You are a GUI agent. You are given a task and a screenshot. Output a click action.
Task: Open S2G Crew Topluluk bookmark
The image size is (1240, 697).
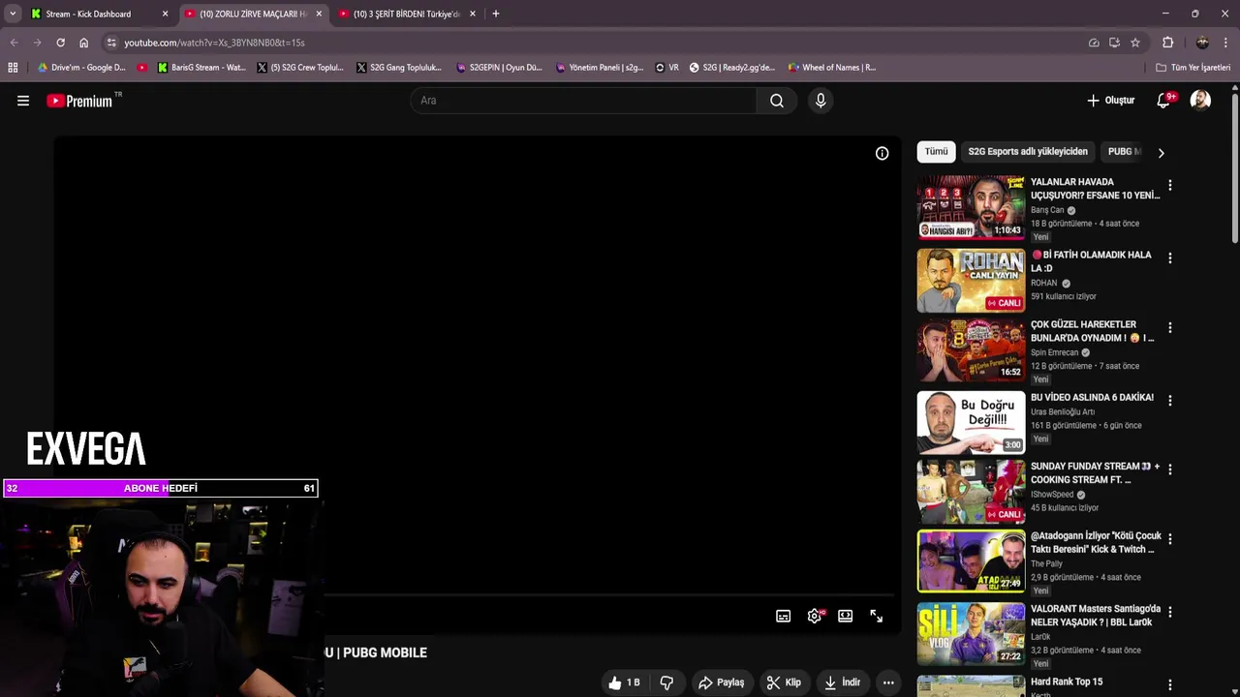[300, 68]
